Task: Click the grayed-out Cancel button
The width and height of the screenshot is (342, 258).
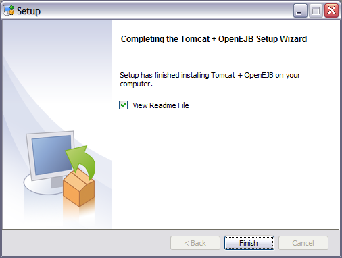Action: point(303,243)
